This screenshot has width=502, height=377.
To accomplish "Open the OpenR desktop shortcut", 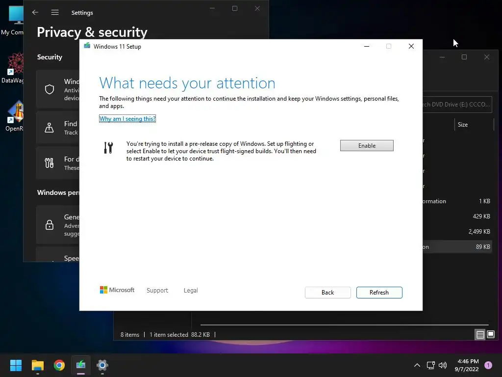I will pyautogui.click(x=14, y=116).
